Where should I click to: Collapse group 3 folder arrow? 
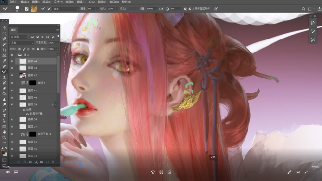[17, 55]
